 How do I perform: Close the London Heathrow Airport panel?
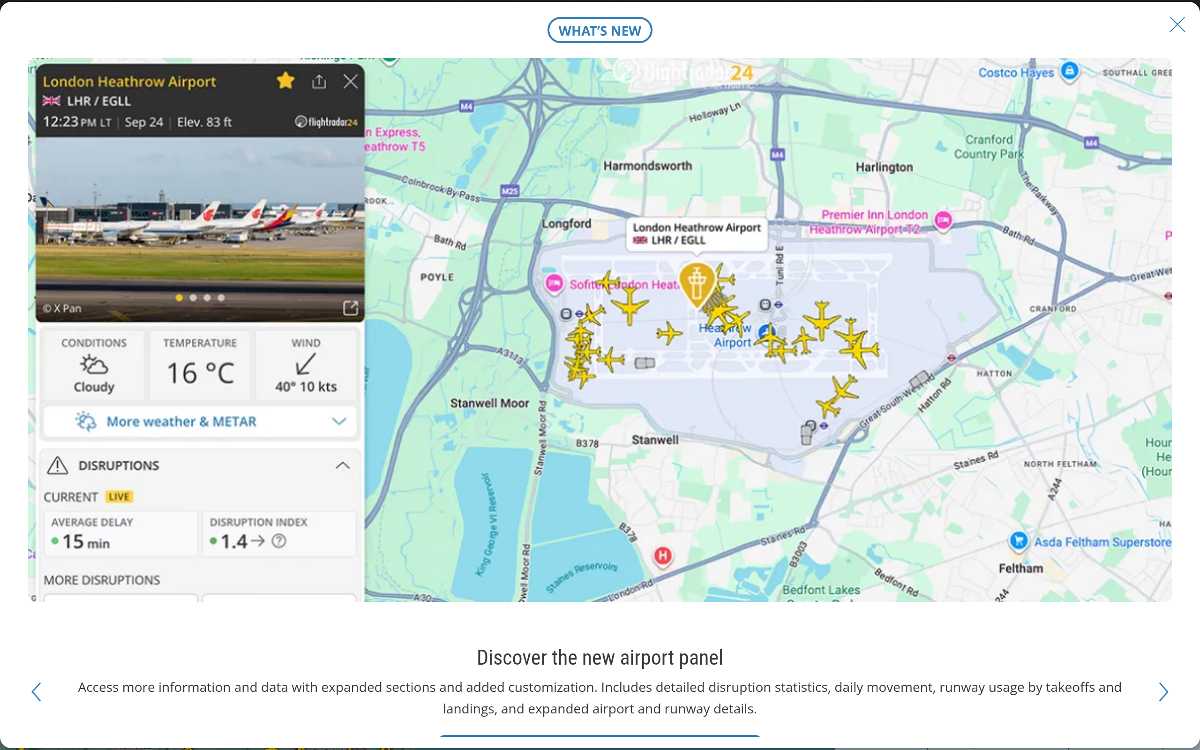click(x=351, y=82)
